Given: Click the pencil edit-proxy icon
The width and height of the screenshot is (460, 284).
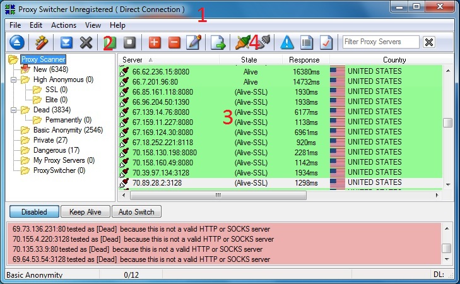Looking at the screenshot, I should [x=194, y=42].
